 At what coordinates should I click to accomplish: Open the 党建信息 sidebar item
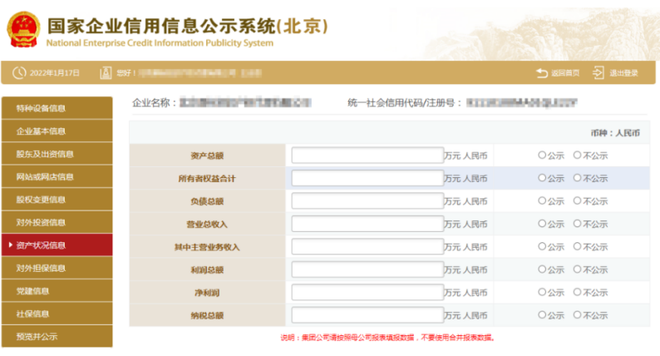[x=57, y=290]
